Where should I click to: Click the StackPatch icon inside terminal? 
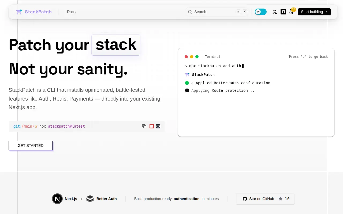pyautogui.click(x=187, y=75)
